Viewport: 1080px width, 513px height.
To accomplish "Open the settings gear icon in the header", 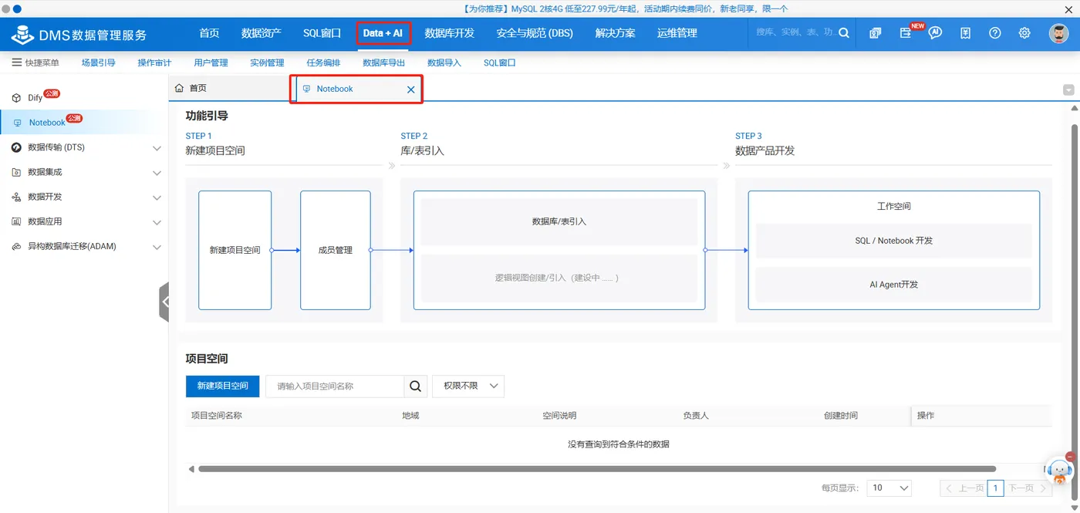I will point(1024,33).
